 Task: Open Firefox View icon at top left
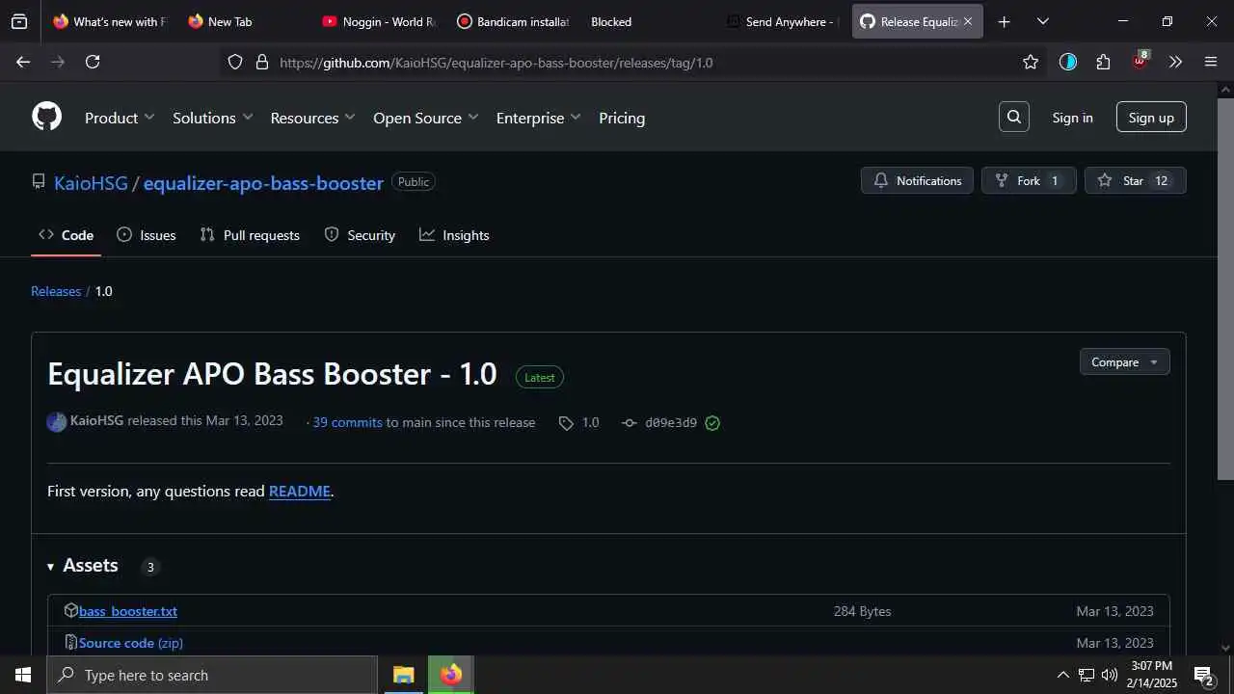[x=19, y=21]
